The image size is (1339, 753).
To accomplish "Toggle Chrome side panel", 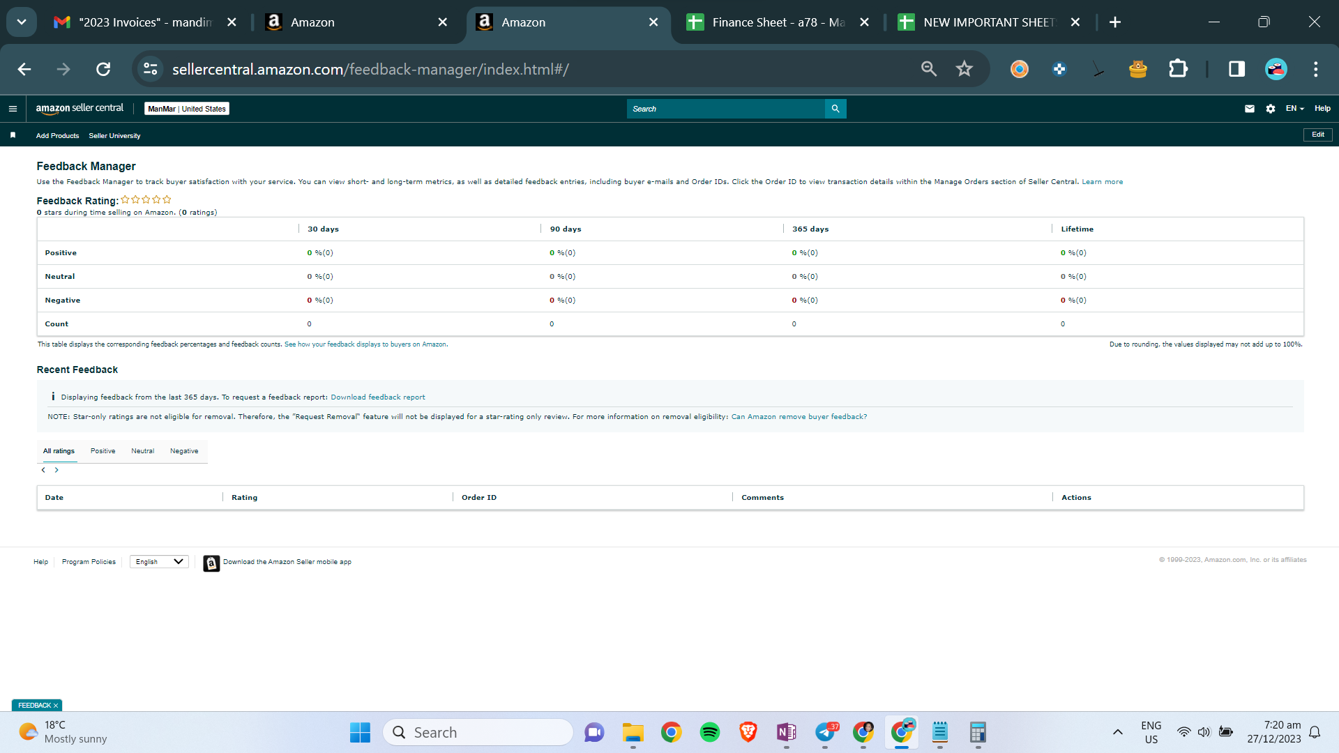I will tap(1237, 69).
